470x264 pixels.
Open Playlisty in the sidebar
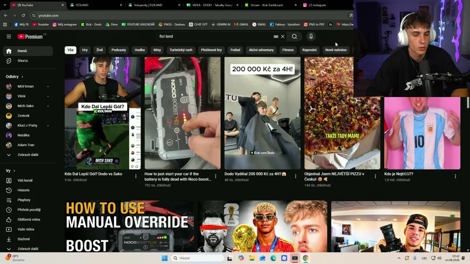(28, 200)
